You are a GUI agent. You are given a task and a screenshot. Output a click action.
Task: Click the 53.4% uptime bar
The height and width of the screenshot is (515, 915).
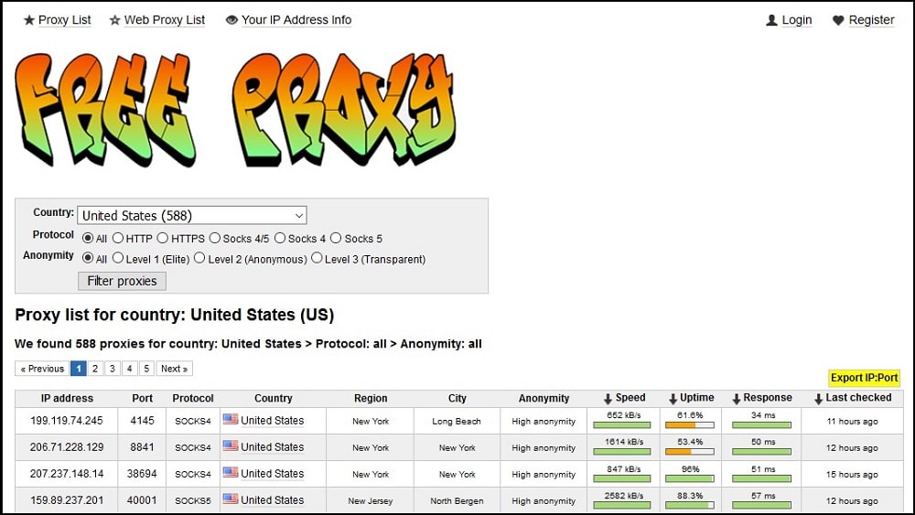tap(689, 452)
